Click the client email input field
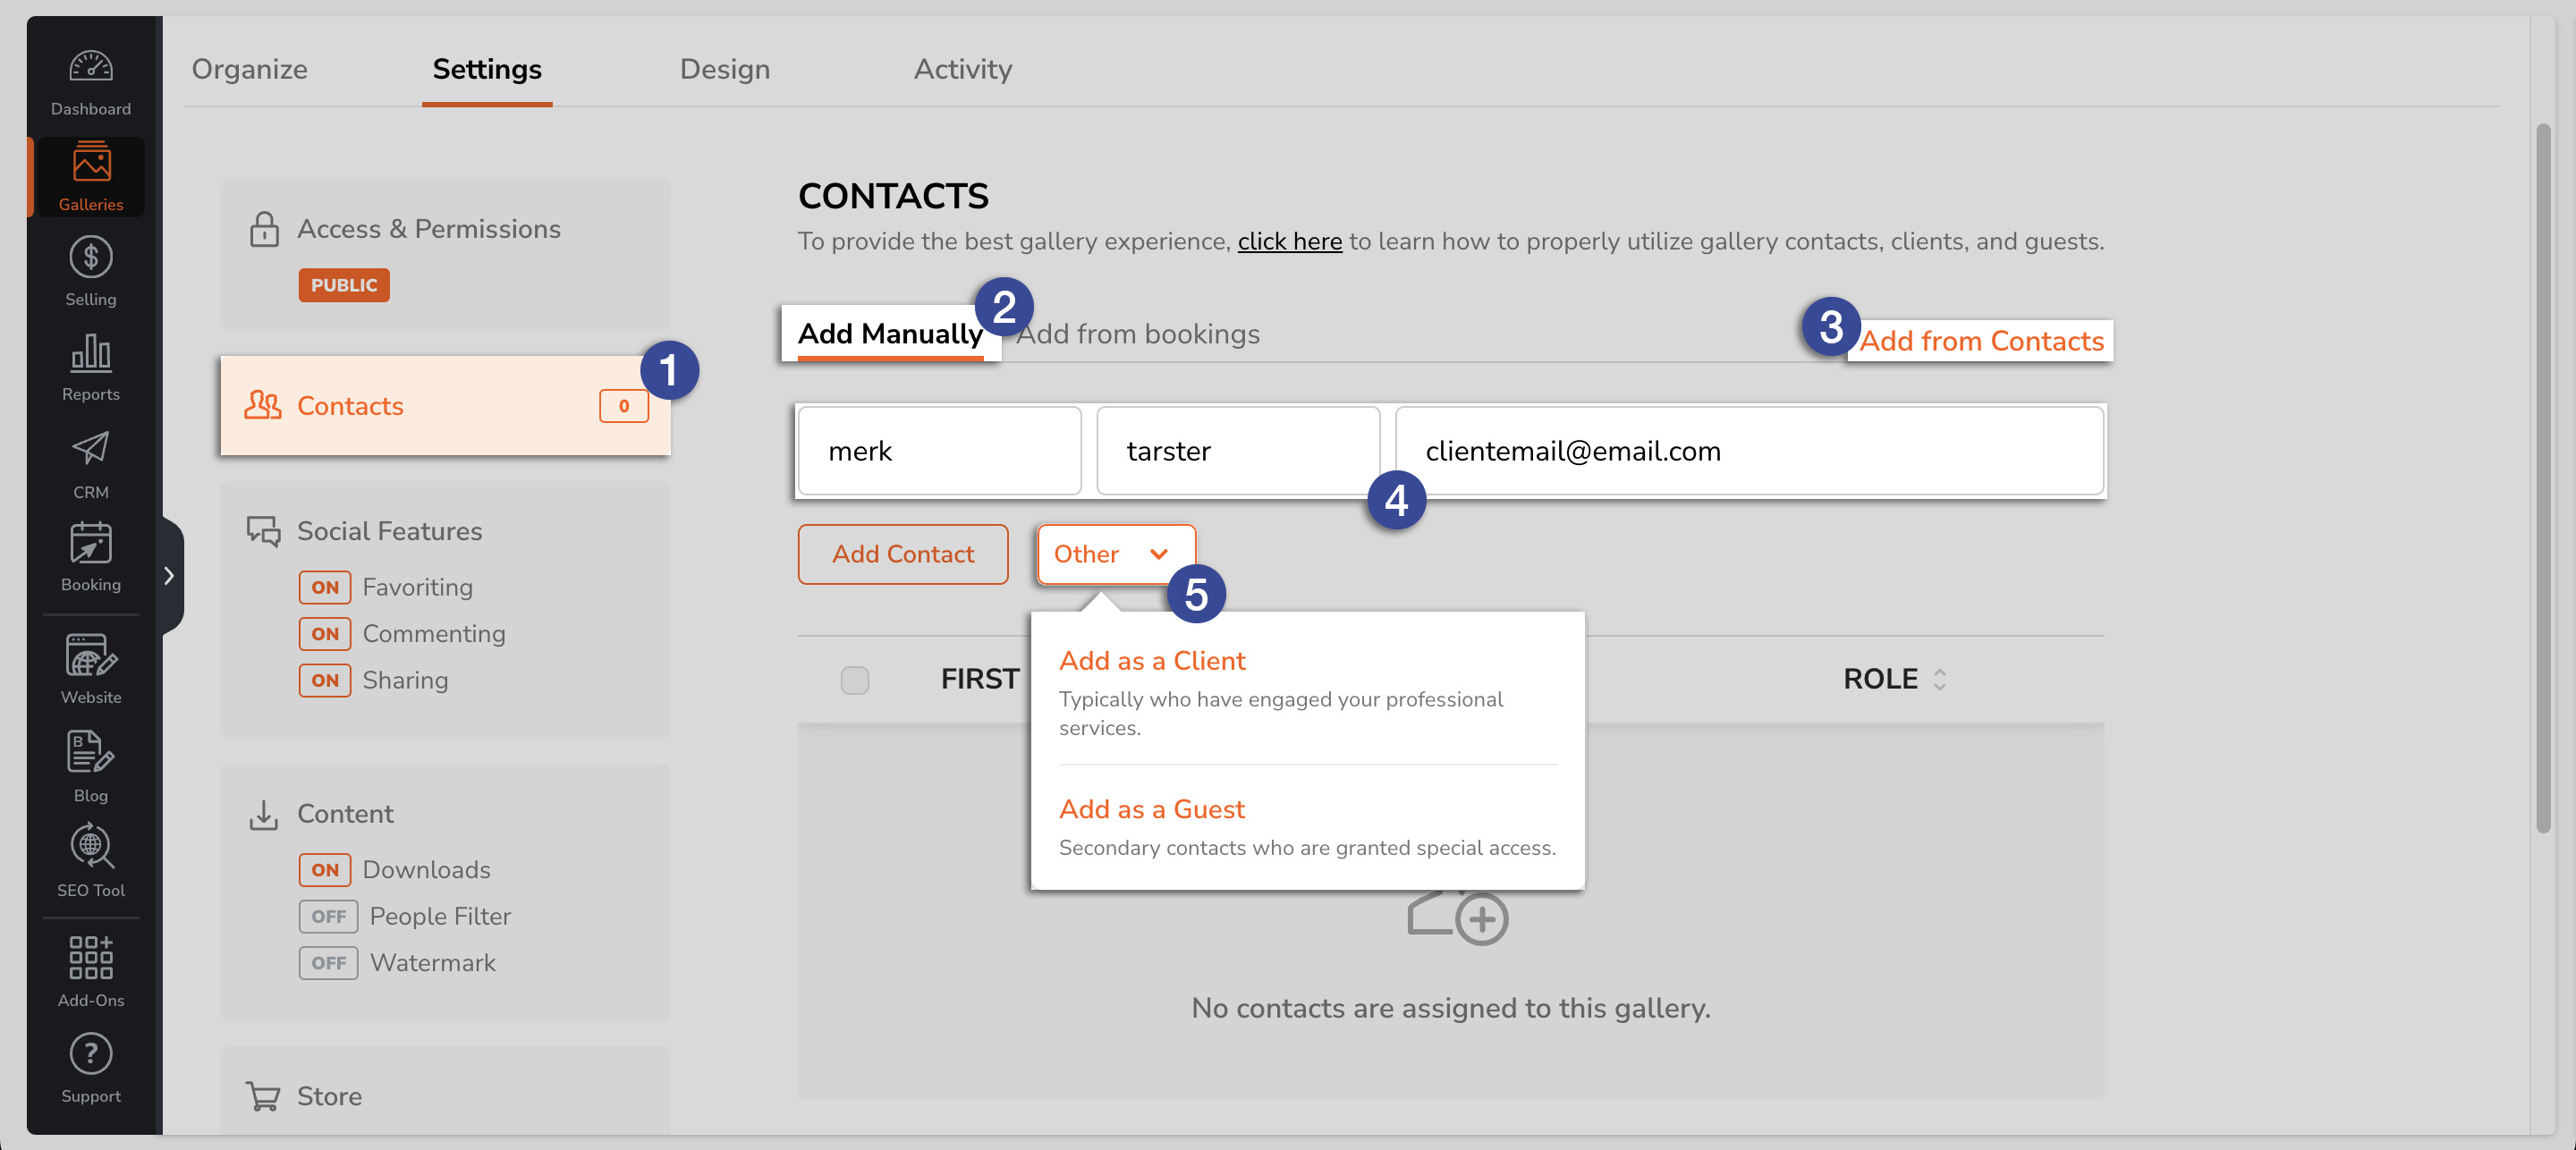 [1750, 450]
